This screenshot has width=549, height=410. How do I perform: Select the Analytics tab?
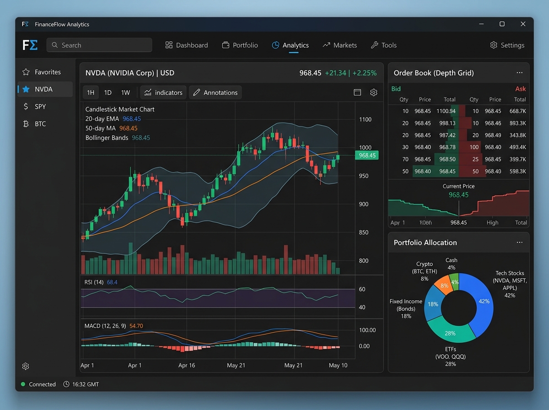click(291, 45)
